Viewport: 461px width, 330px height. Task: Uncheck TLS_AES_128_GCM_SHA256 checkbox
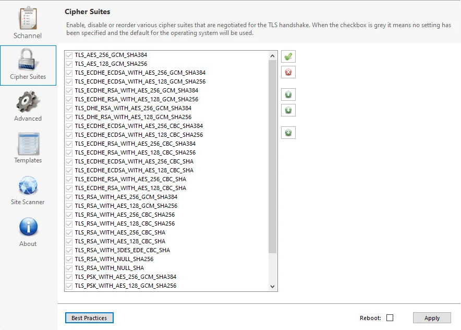pos(69,64)
